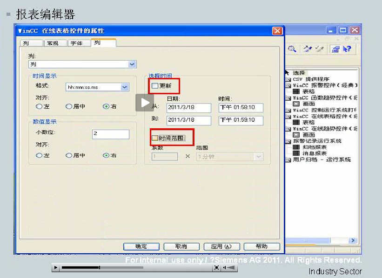Select the 消息报表 table icon

point(296,153)
